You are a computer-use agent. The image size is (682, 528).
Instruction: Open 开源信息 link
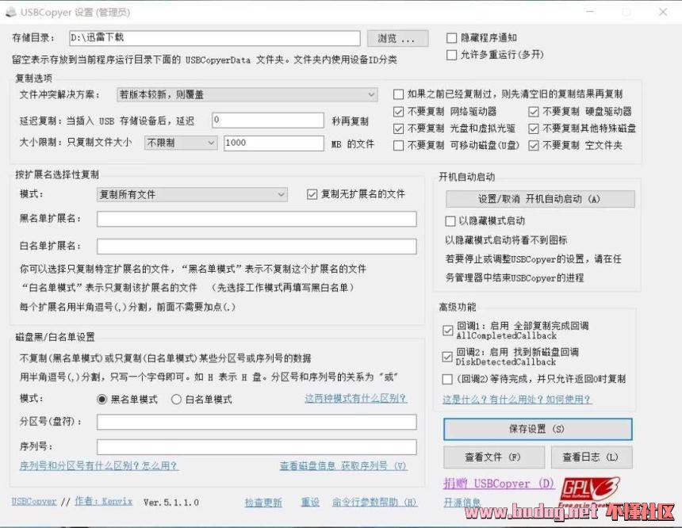point(462,503)
